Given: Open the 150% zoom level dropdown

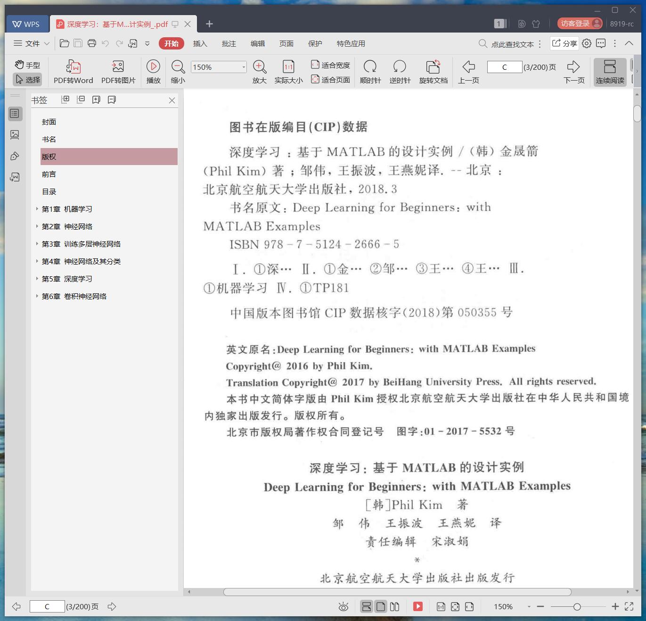Looking at the screenshot, I should pyautogui.click(x=244, y=67).
